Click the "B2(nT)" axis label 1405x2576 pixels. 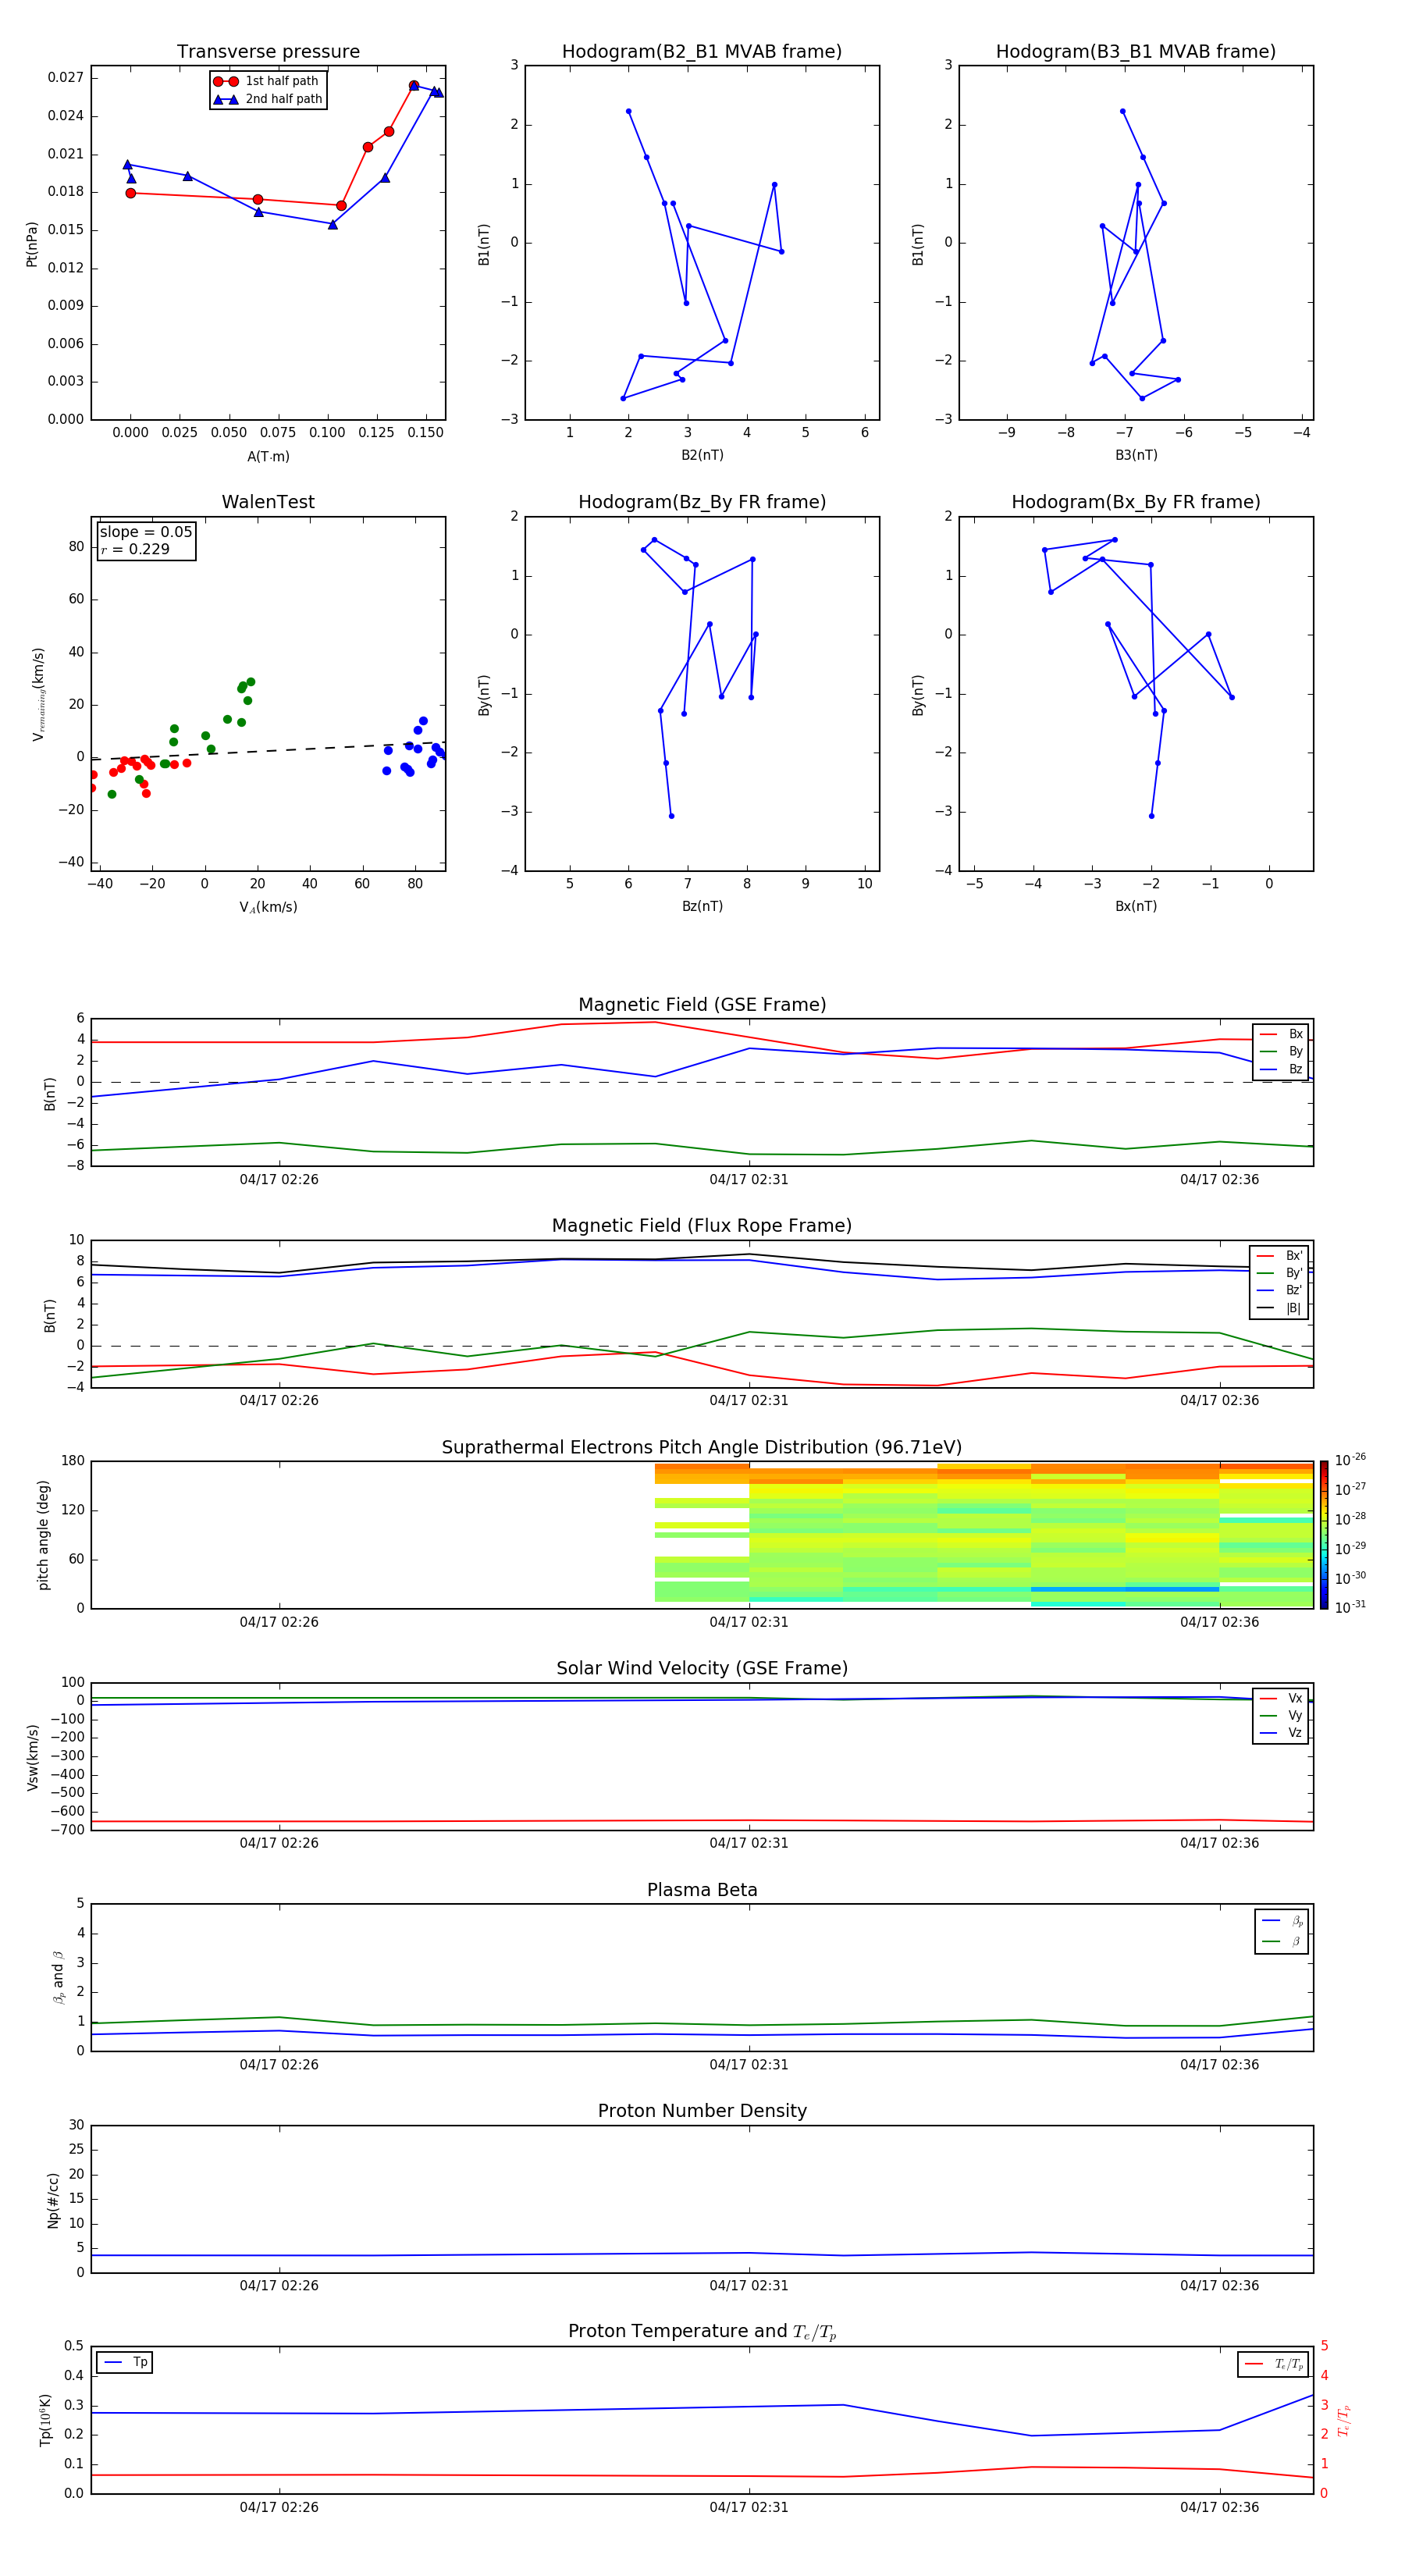pyautogui.click(x=702, y=455)
